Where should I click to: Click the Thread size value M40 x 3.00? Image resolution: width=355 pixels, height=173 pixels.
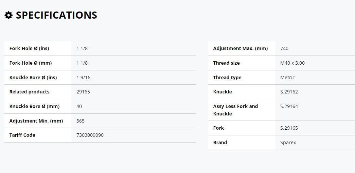(292, 63)
